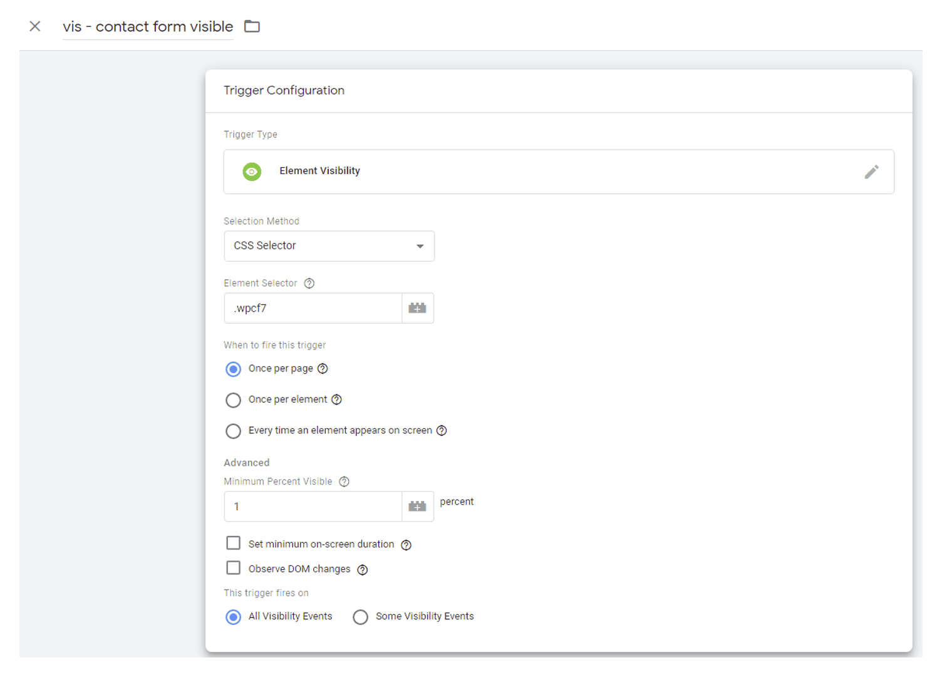Open the CSS Selector method dropdown

tap(329, 246)
